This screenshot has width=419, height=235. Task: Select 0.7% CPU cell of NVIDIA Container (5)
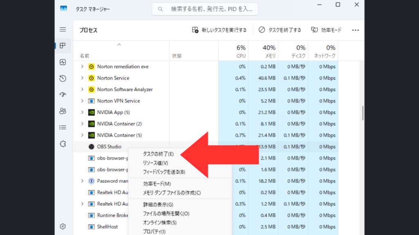pyautogui.click(x=233, y=135)
